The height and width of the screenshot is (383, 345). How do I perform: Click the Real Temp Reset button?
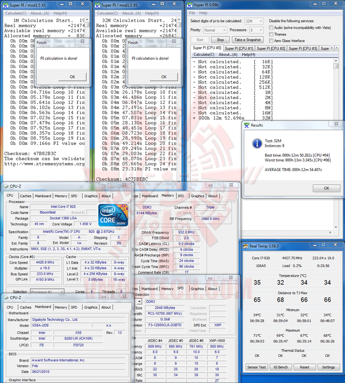304,367
